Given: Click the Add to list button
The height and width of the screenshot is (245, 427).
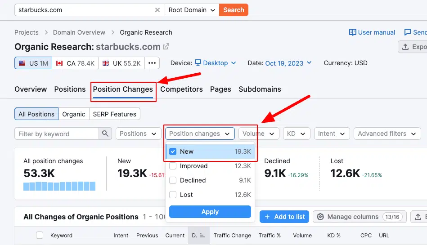Looking at the screenshot, I should click(284, 217).
